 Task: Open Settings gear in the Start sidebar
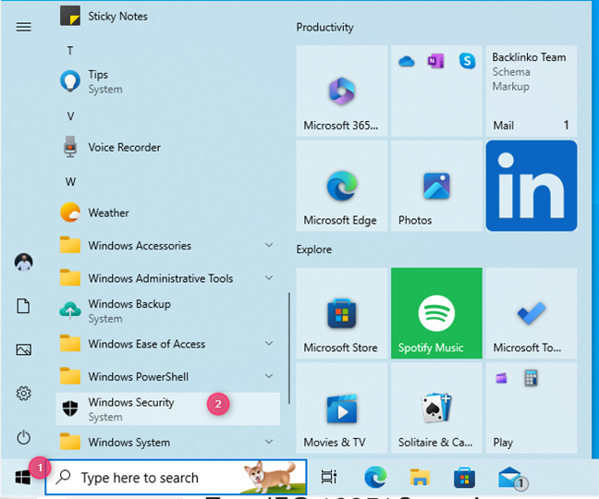click(x=24, y=394)
